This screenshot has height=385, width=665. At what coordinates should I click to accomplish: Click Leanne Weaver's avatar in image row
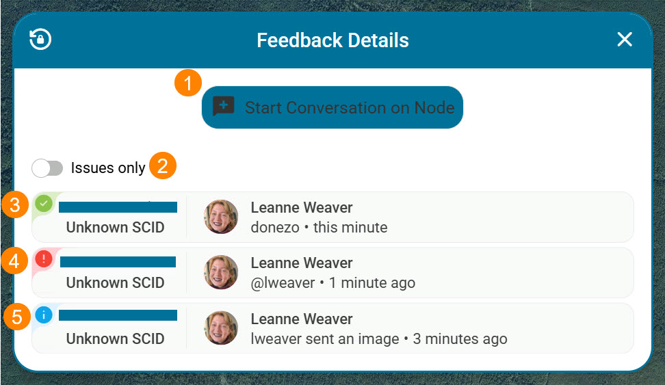tap(221, 328)
